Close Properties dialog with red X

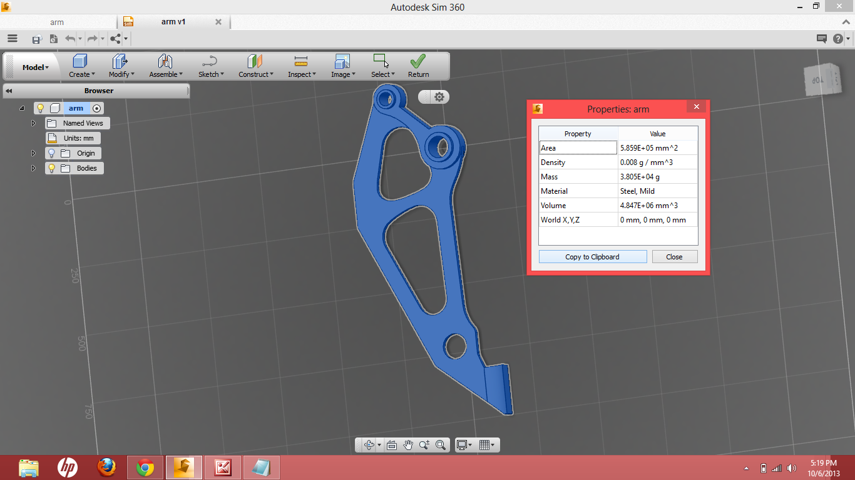(696, 107)
